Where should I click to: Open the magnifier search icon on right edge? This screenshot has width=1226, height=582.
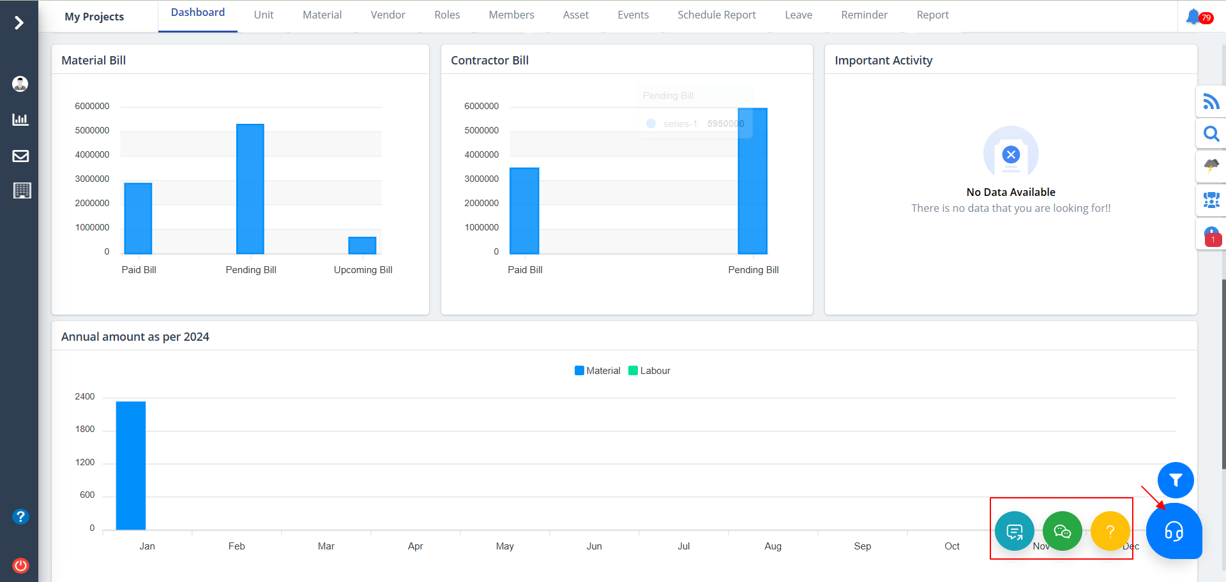(x=1211, y=134)
